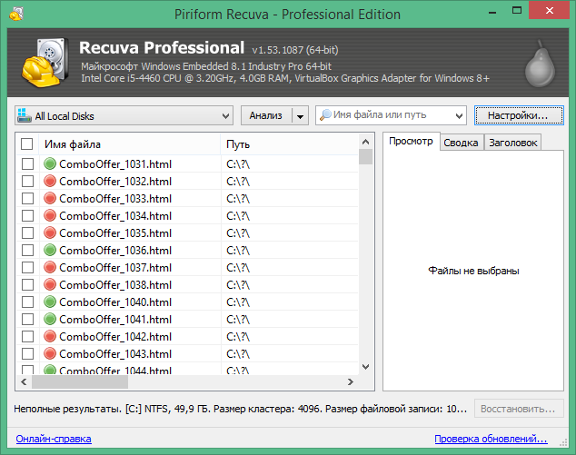Check the box for ComboOffer_1038.html
Image resolution: width=576 pixels, height=455 pixels.
[27, 284]
